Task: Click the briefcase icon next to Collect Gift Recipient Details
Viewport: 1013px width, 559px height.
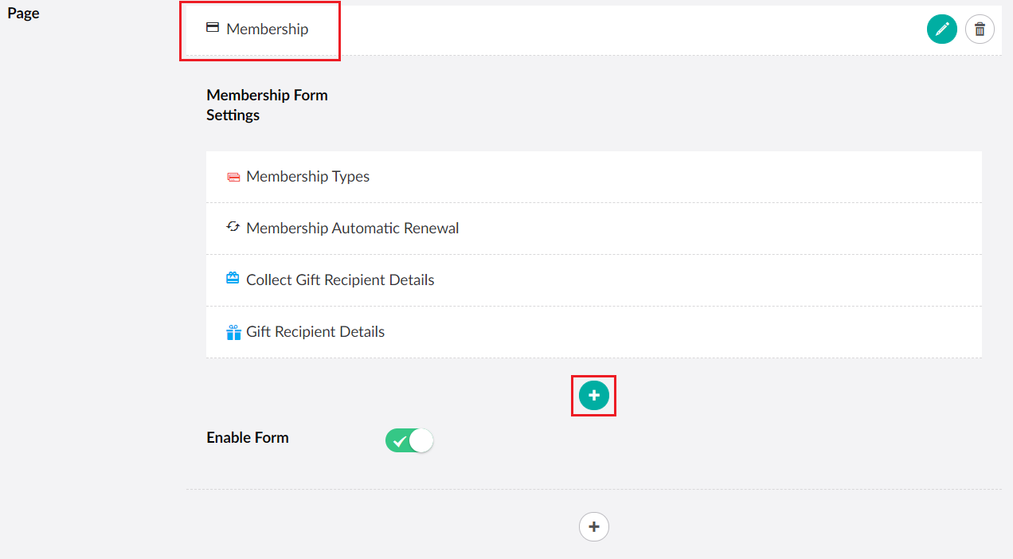Action: pyautogui.click(x=233, y=279)
